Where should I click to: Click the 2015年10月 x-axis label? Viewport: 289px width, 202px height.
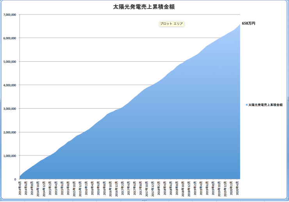(74, 189)
